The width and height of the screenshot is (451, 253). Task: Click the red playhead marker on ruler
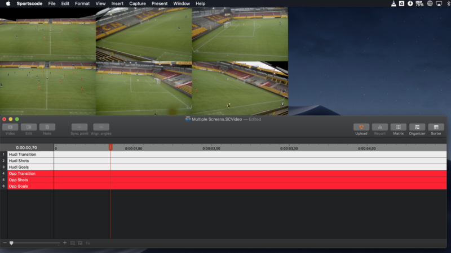[x=110, y=147]
